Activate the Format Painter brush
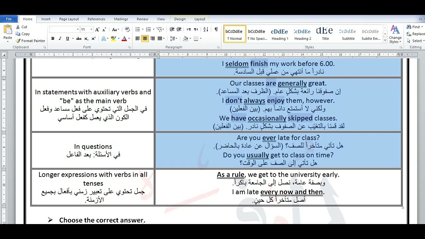The height and width of the screenshot is (239, 425). (30, 41)
